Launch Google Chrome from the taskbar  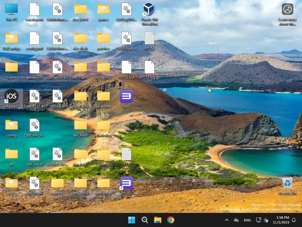click(171, 220)
